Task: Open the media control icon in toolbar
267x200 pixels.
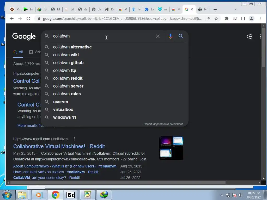Action: point(235,18)
